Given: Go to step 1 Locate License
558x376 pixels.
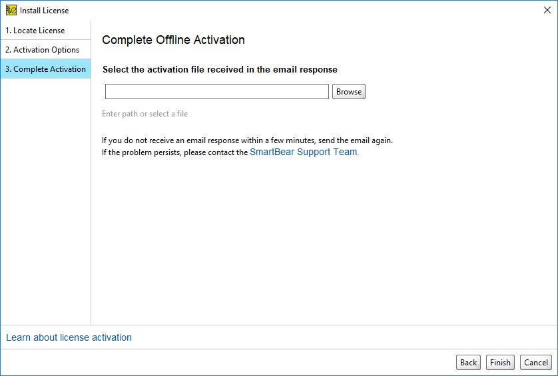Looking at the screenshot, I should (45, 30).
